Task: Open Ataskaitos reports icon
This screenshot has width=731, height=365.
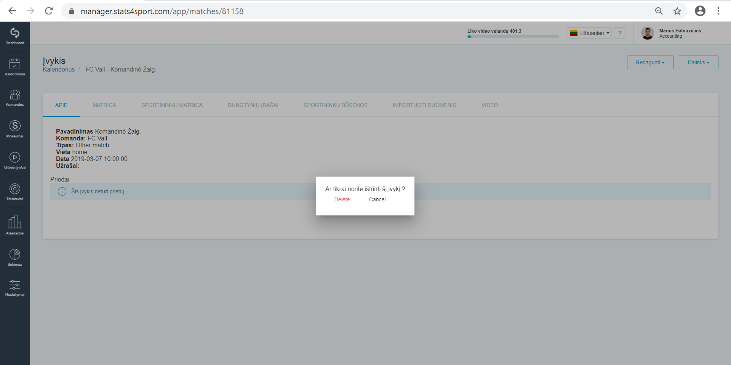Action: coord(15,225)
